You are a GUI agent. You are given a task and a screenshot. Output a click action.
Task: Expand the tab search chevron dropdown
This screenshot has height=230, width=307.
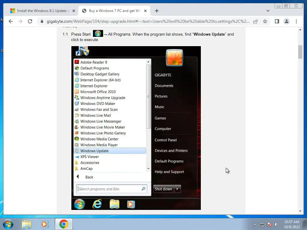[268, 11]
